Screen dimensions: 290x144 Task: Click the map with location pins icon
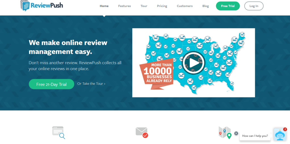coord(225,132)
